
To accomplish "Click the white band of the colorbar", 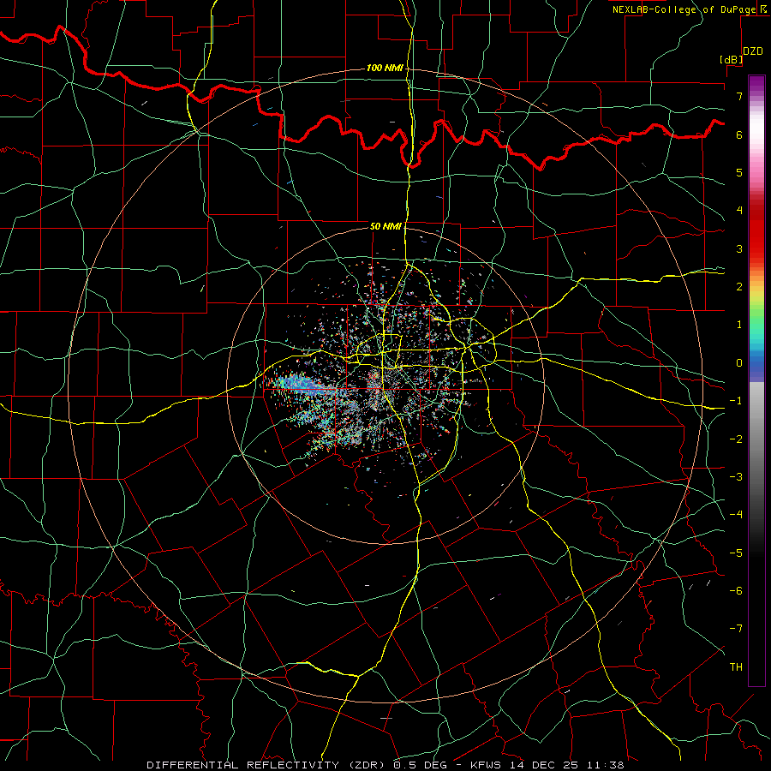I will click(756, 128).
